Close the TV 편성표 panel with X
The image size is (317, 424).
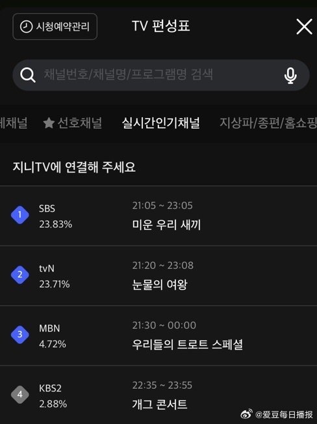(x=304, y=27)
